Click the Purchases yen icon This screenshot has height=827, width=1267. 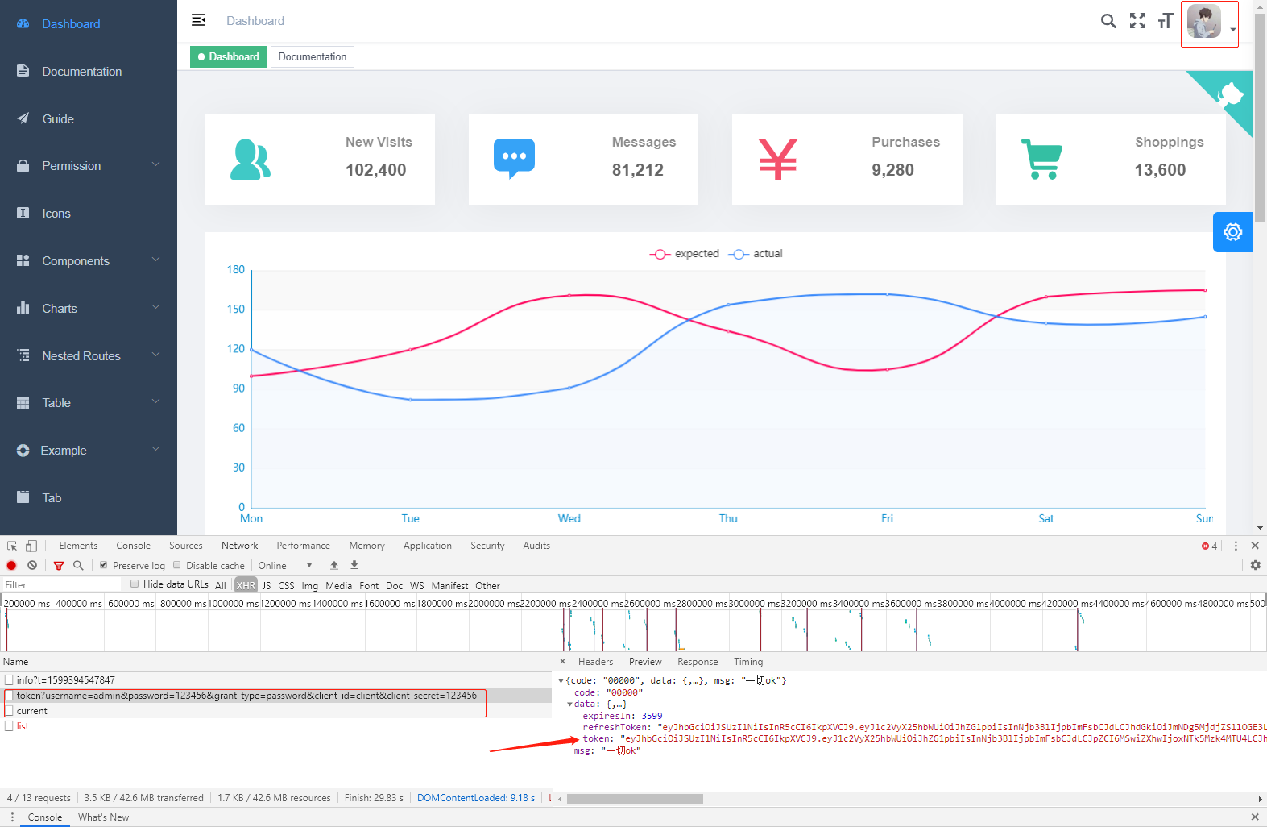[778, 159]
